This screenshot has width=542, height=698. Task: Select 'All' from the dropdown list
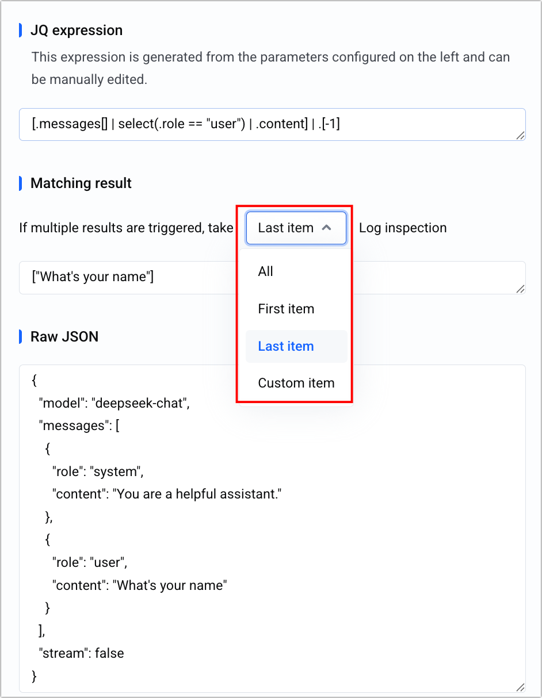(x=266, y=271)
